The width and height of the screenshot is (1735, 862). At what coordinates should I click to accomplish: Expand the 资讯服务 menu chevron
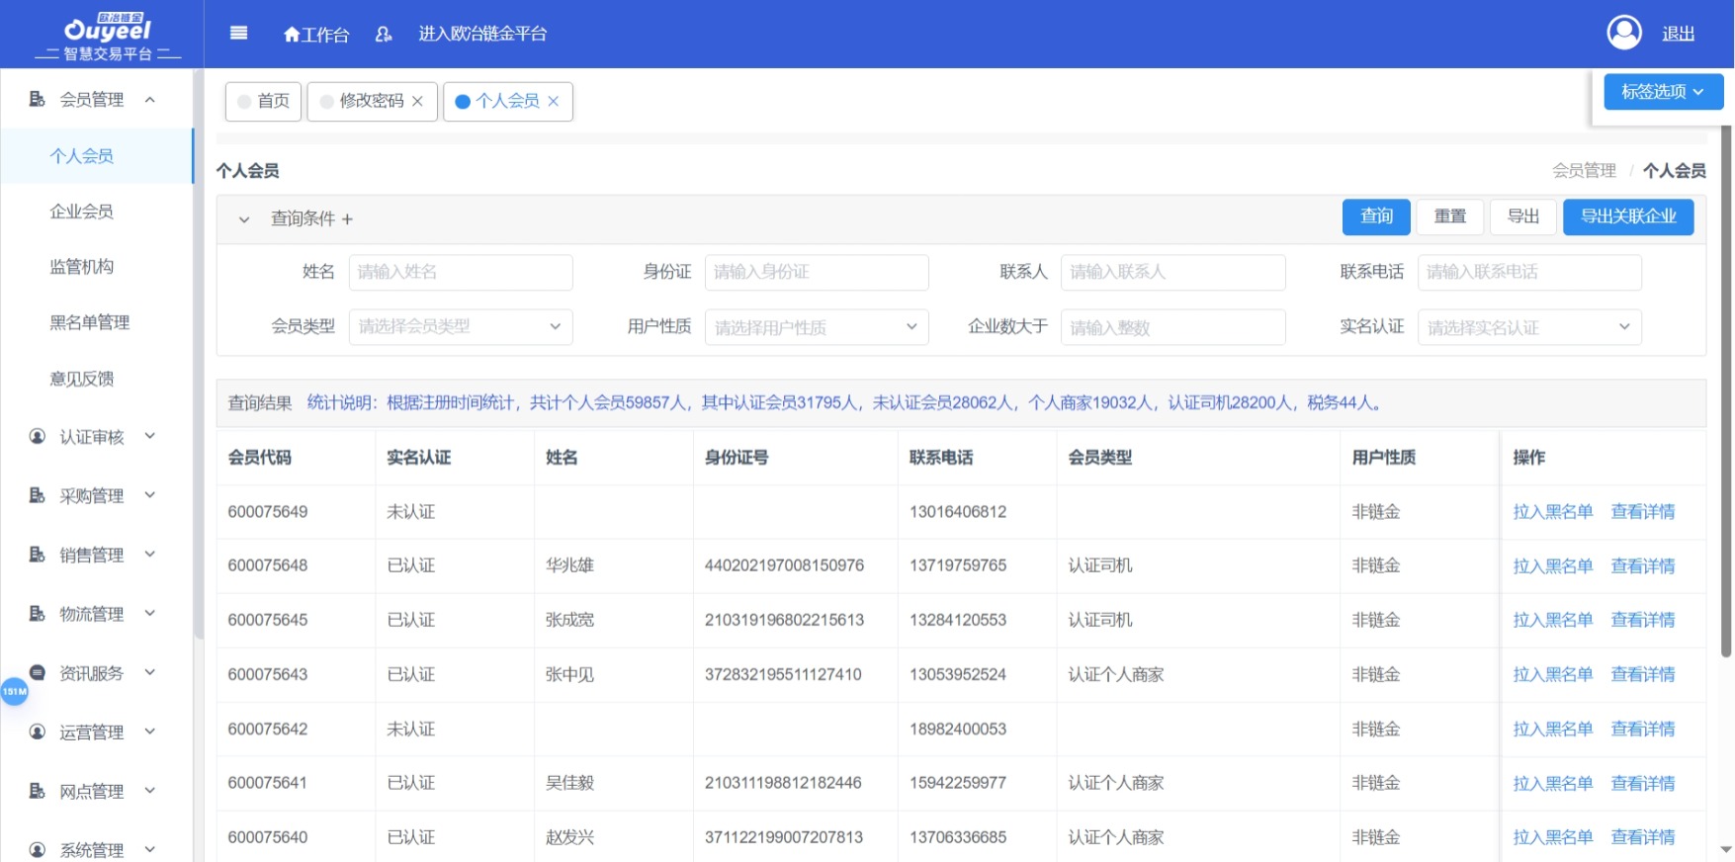(150, 672)
